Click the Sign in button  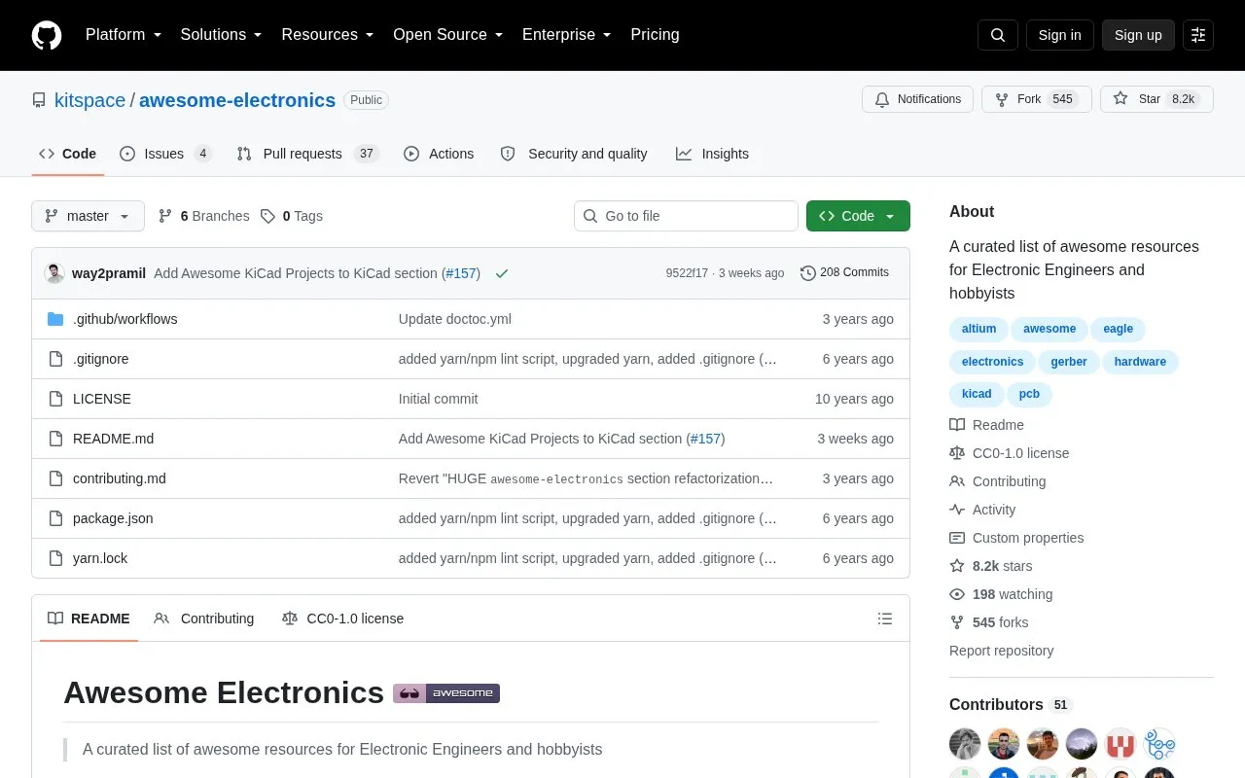click(x=1059, y=35)
